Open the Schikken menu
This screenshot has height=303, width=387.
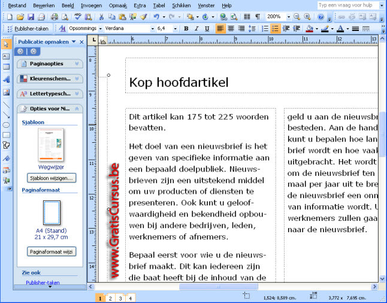point(182,5)
